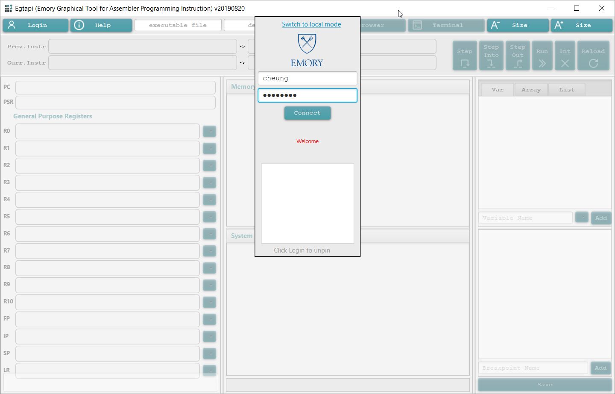Click the PSR register value field
The height and width of the screenshot is (394, 615).
(115, 103)
